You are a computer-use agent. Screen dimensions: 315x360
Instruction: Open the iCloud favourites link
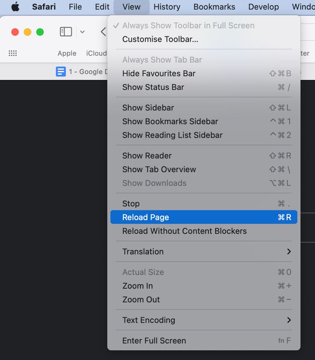point(97,53)
